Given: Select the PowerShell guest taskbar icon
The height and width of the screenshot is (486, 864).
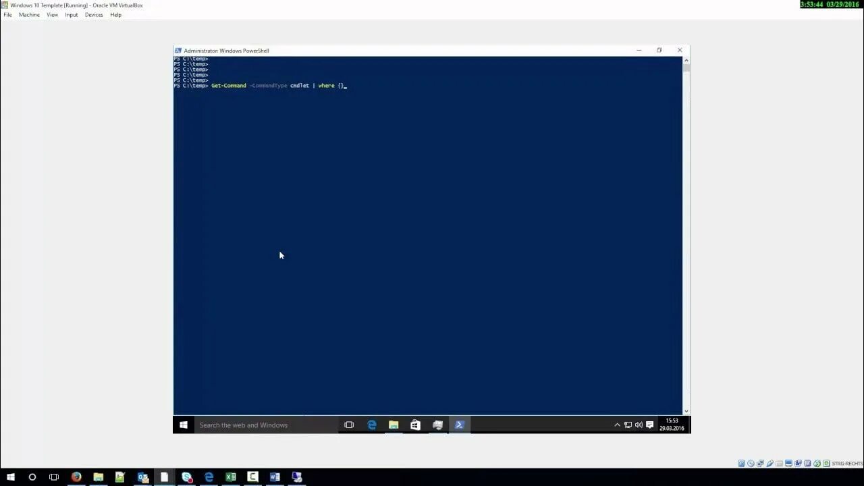Looking at the screenshot, I should pos(459,425).
